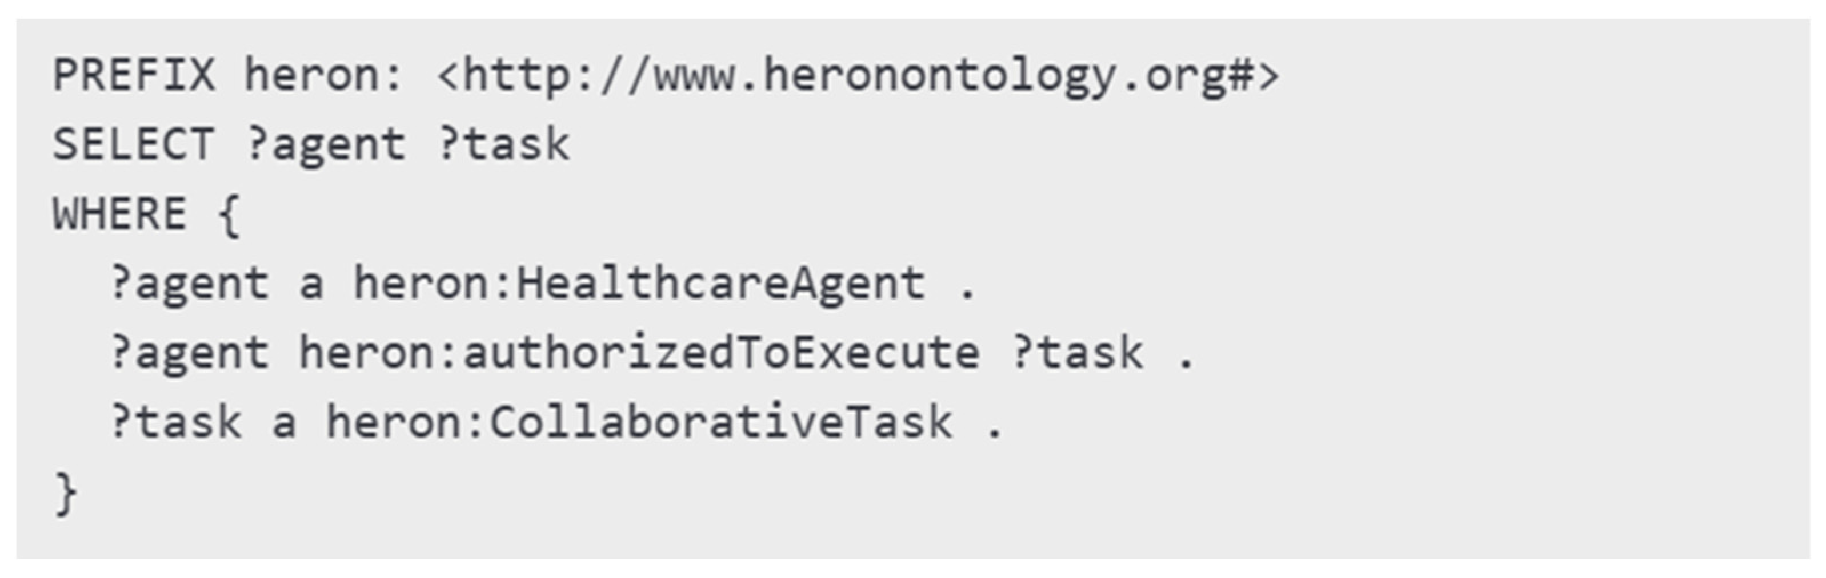Click the WHERE keyword
This screenshot has width=1826, height=578.
pos(119,213)
